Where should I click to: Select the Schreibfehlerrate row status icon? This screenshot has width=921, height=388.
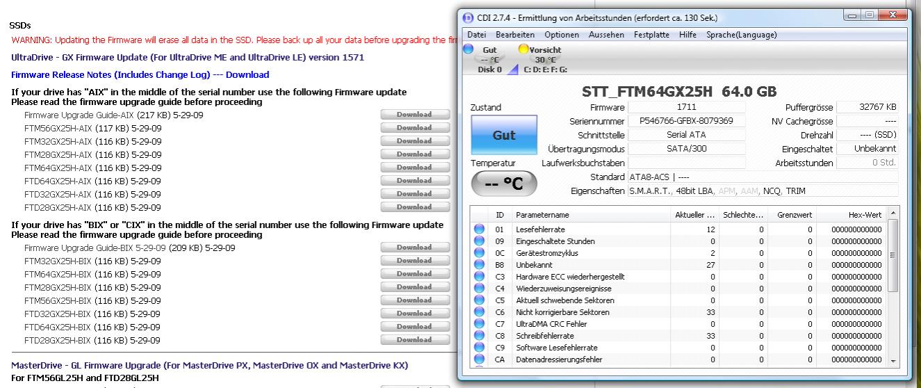coord(479,335)
